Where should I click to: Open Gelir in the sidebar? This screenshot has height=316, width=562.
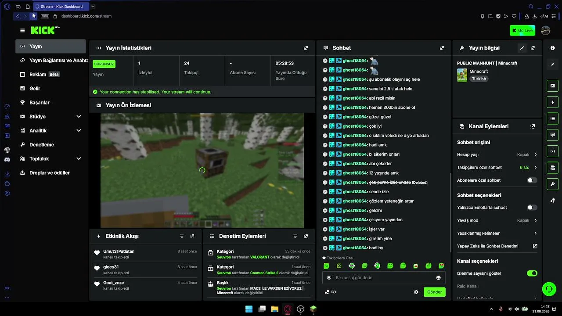(50, 88)
